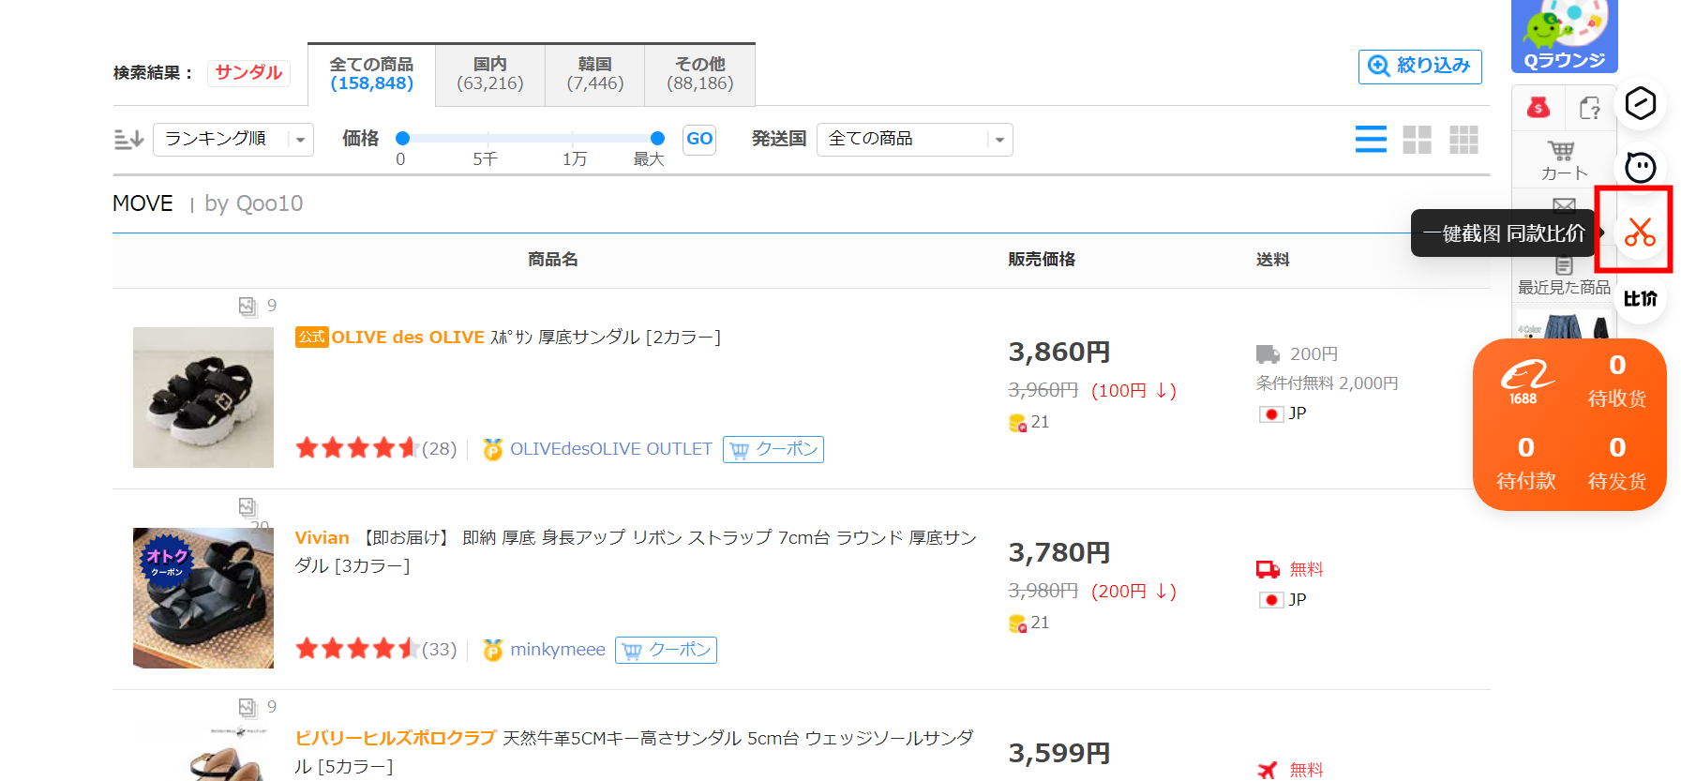Click the 1688 logo in orange panel
Viewport: 1681px width, 781px height.
coord(1525,383)
